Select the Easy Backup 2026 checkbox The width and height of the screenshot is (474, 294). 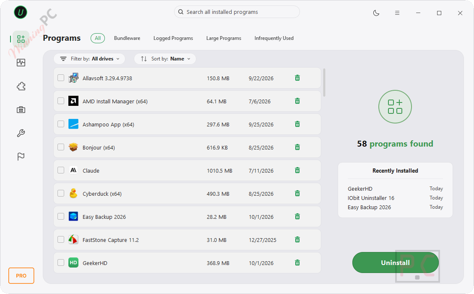(x=61, y=216)
